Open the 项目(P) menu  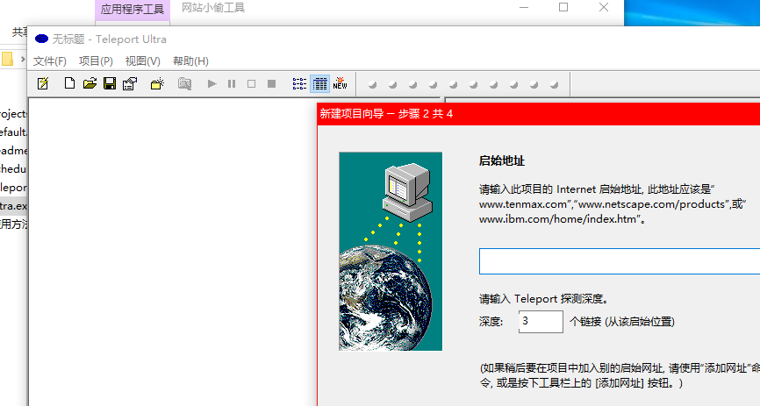tap(96, 61)
